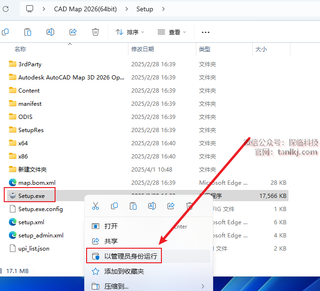Image resolution: width=320 pixels, height=291 pixels.
Task: Click the 3rdParty folder icon
Action: [13, 64]
